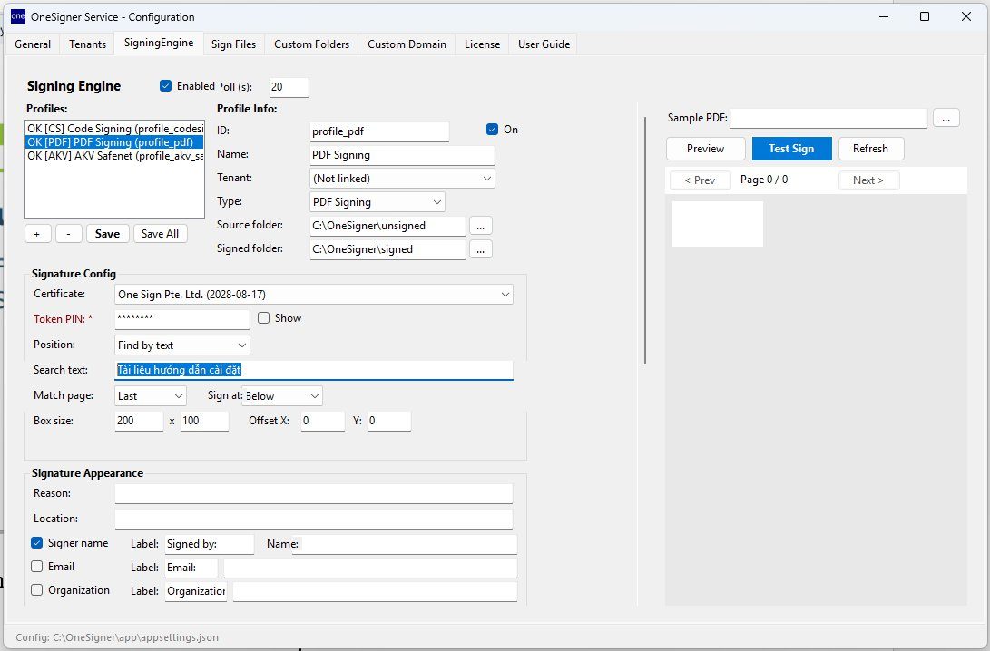Screen dimensions: 990x651
Task: Expand the Position dropdown
Action: (x=182, y=345)
